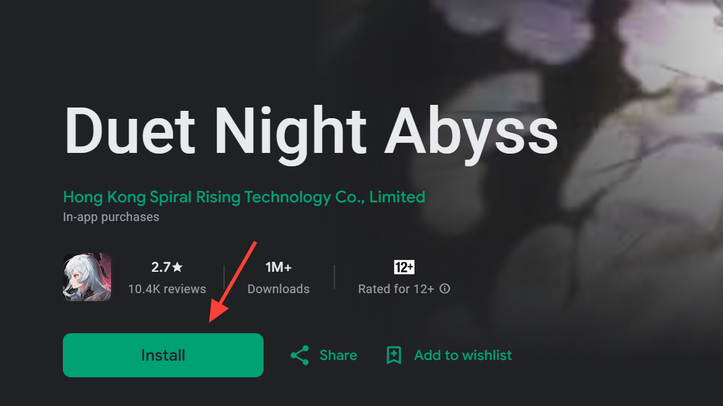View the 10.4K reviews

pyautogui.click(x=167, y=289)
